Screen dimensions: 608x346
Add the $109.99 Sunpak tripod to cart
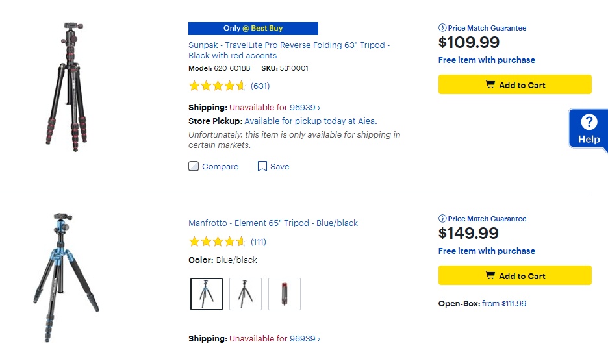pyautogui.click(x=514, y=85)
